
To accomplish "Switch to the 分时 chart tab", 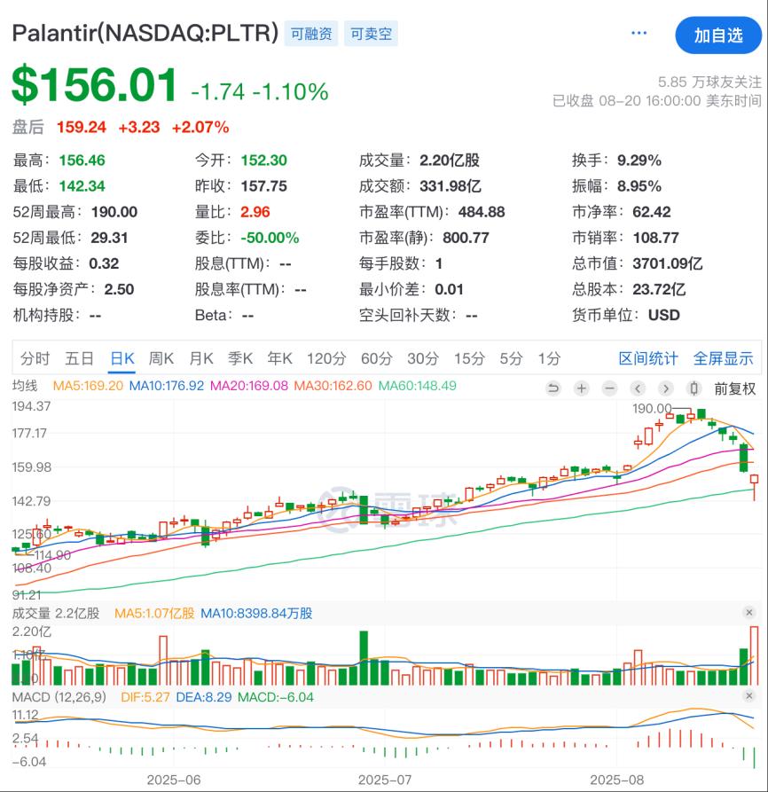I will tap(35, 358).
